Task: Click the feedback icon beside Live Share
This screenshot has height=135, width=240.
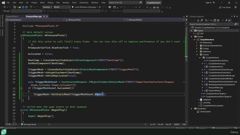Action: click(x=235, y=7)
